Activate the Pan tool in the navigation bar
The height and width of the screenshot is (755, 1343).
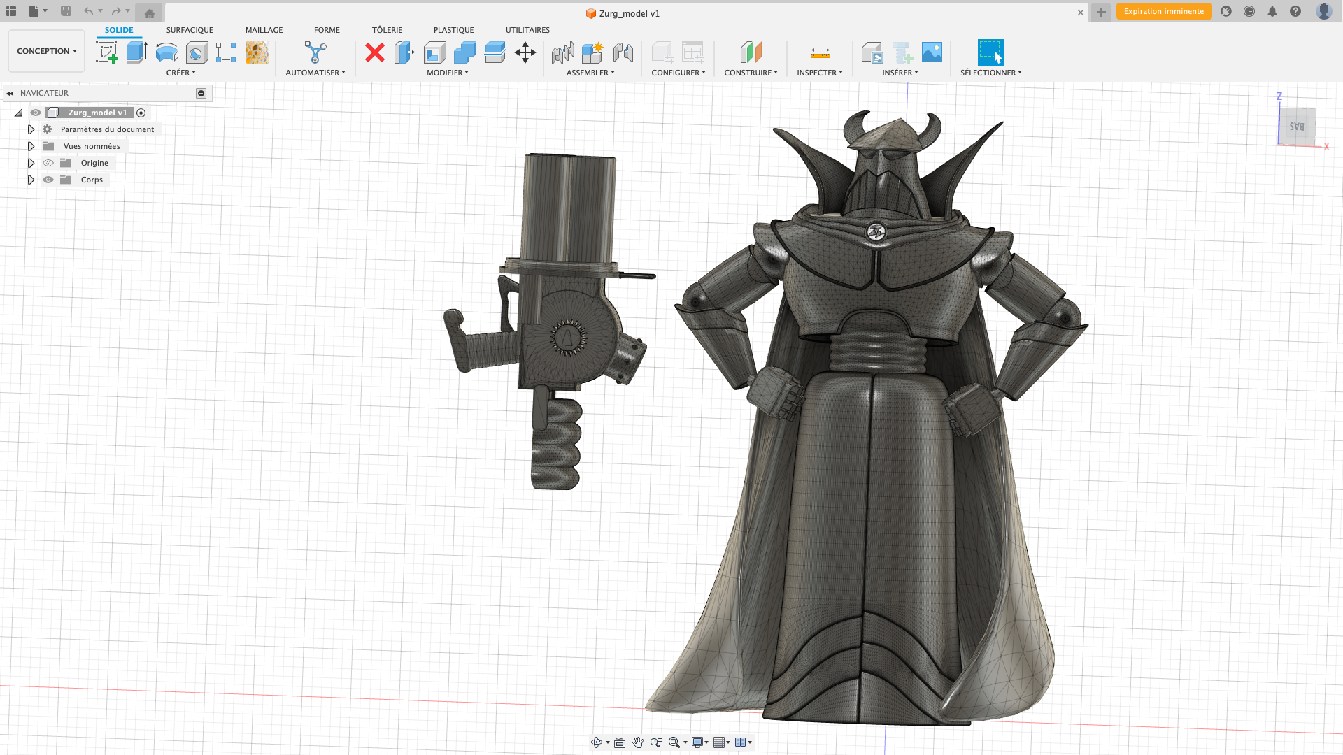point(638,742)
